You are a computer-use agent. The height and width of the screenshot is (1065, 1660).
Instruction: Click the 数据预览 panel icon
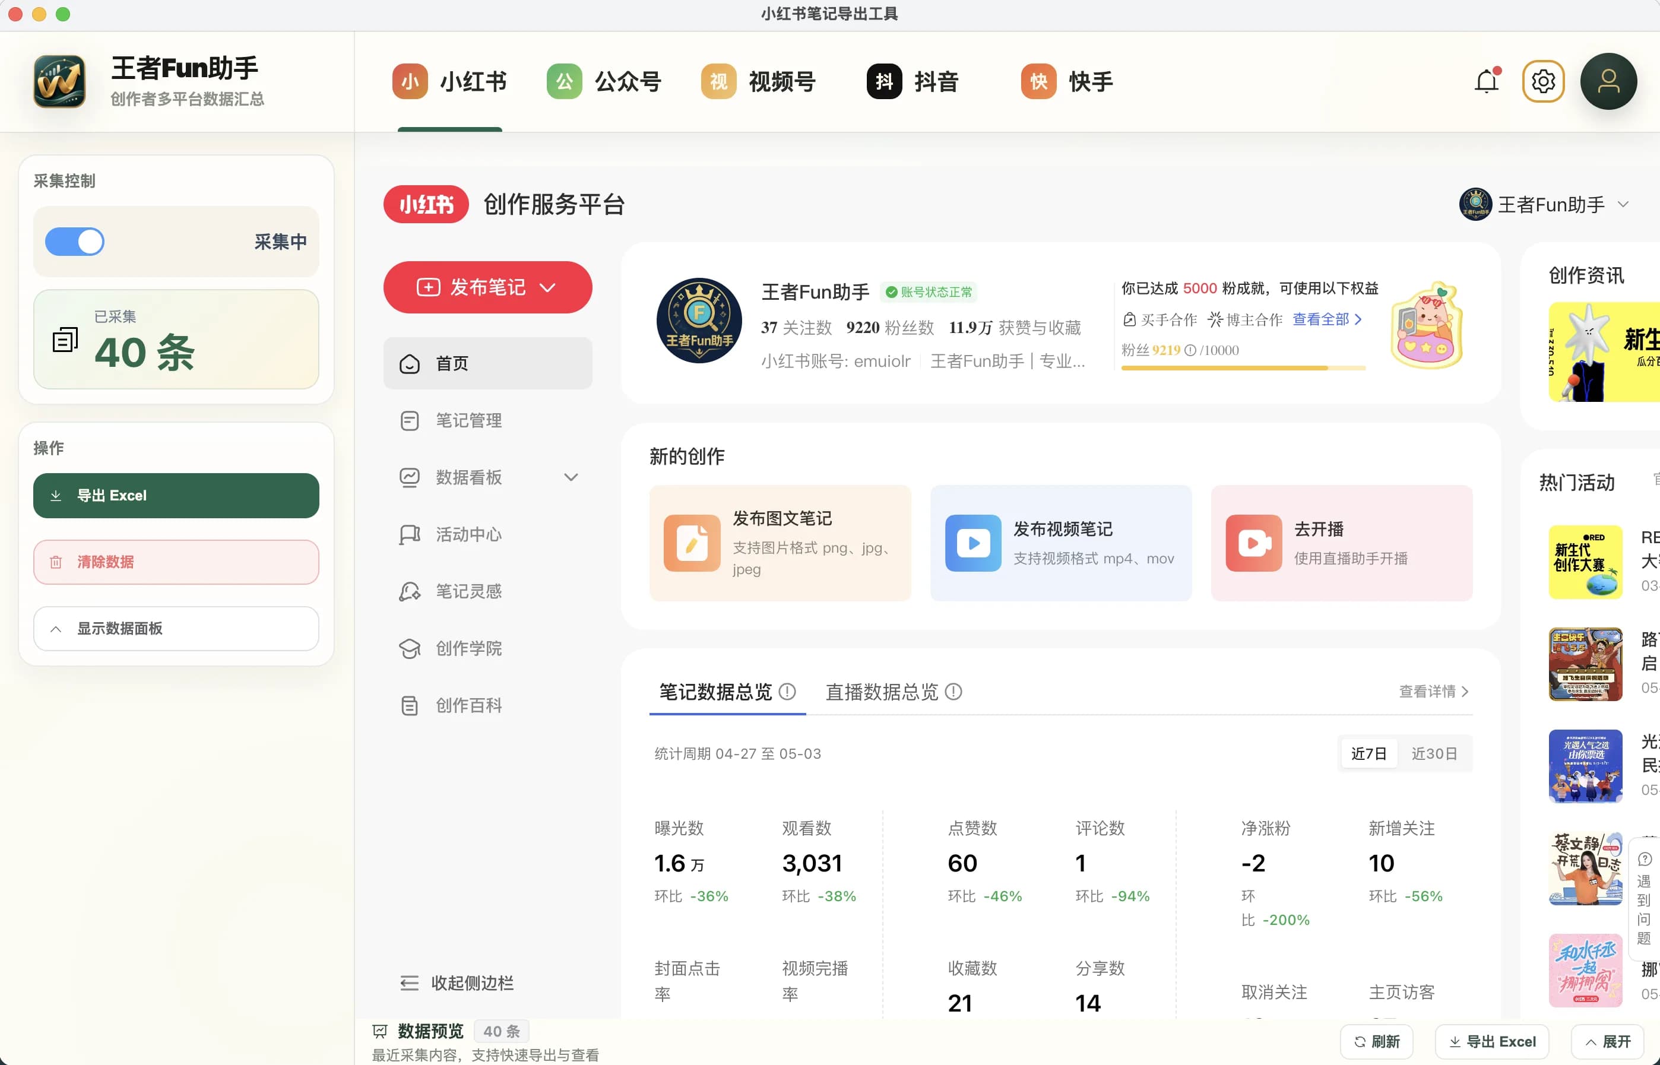(x=380, y=1031)
